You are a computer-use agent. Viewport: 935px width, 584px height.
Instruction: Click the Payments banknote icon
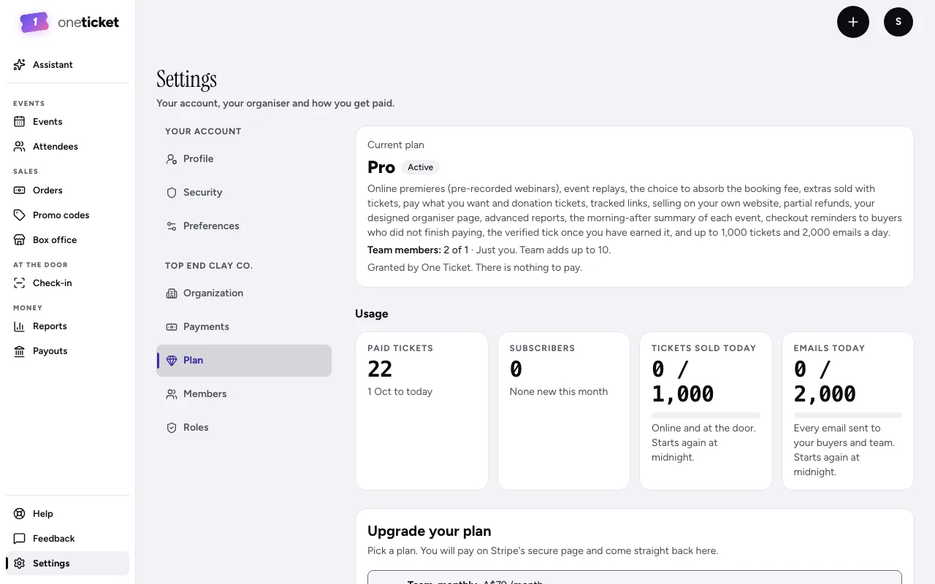point(172,327)
